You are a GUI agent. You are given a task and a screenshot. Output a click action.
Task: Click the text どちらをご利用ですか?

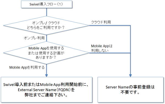pyautogui.click(x=46, y=28)
